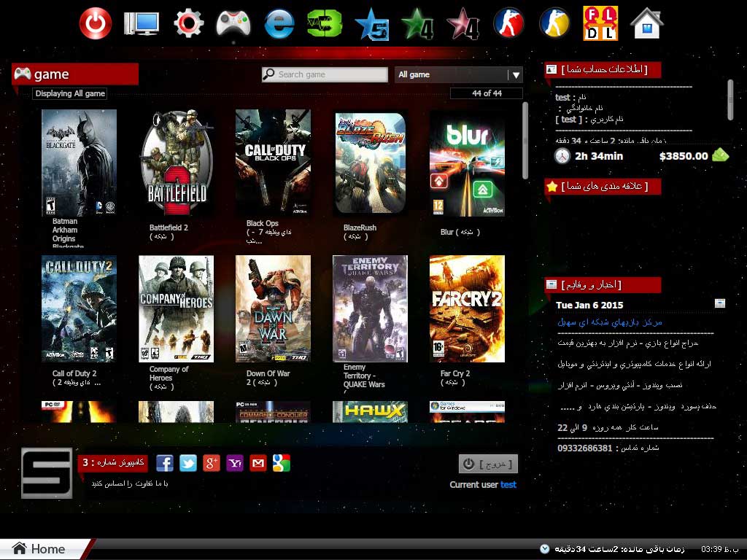Click the blue test current user link
Viewport: 747px width, 560px height.
click(508, 485)
